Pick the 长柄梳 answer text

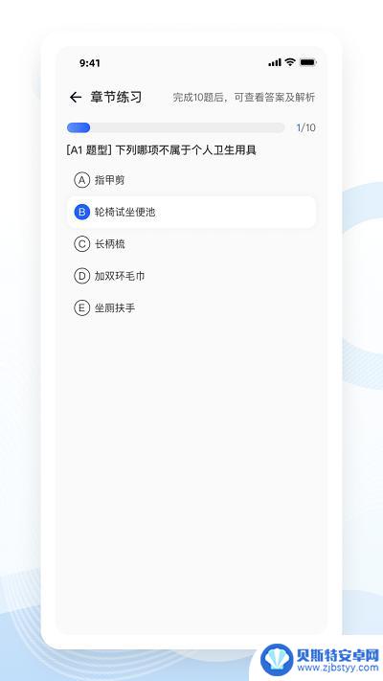[109, 244]
